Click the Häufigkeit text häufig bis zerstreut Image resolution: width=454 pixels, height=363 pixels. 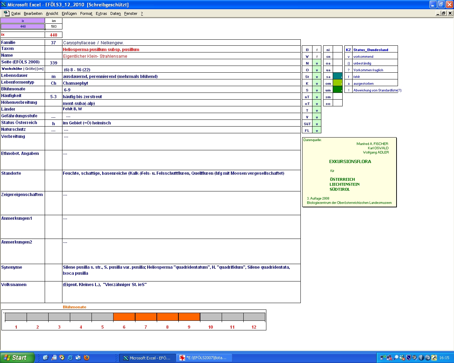click(82, 97)
